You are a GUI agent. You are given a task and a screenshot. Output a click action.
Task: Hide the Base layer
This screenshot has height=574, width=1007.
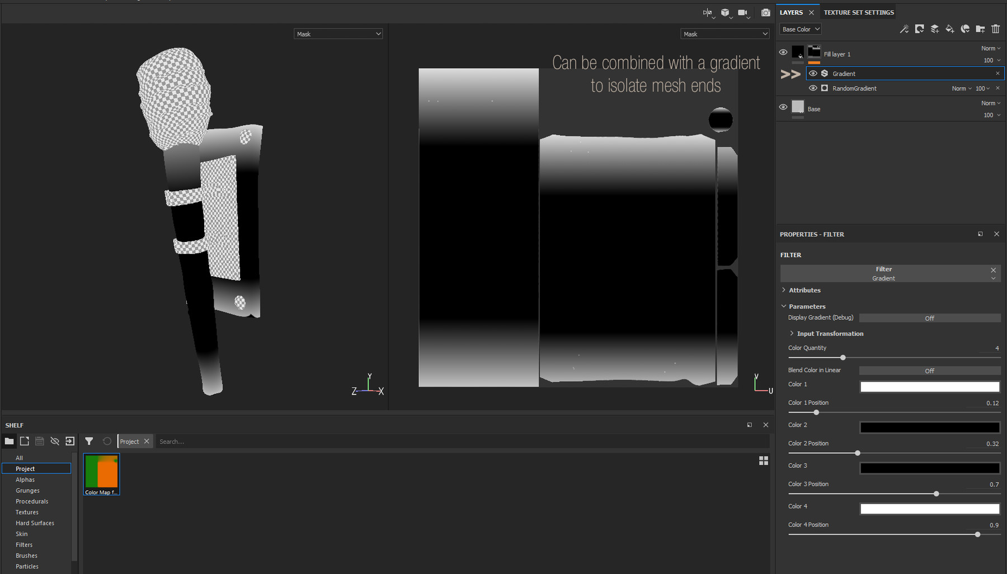(783, 107)
